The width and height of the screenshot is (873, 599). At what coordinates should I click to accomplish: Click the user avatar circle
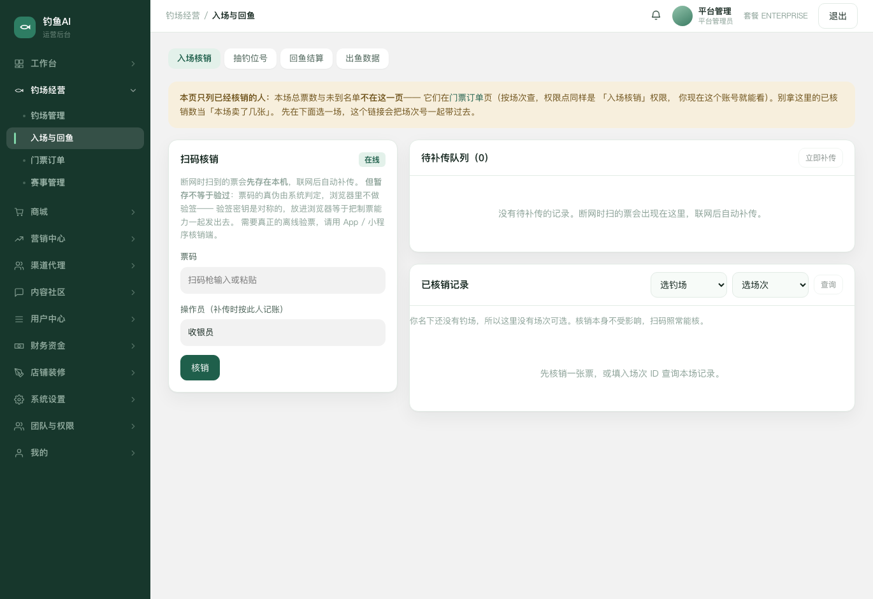coord(682,16)
